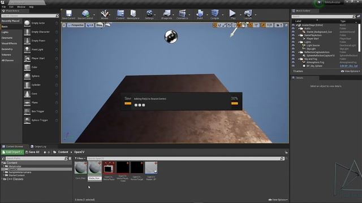Screen dimensions: 362x203
Task: Open the Window menu
Action: (x=21, y=7)
